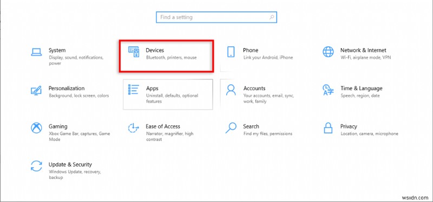Image resolution: width=433 pixels, height=202 pixels.
Task: Click the Privacy padlock icon
Action: coord(328,128)
